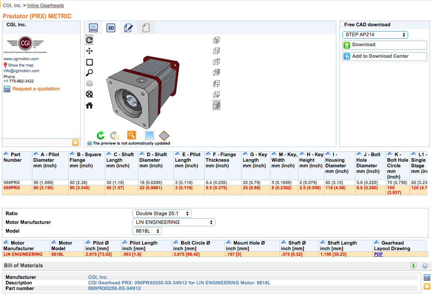
Task: Click the film reel animation icon
Action: [89, 94]
